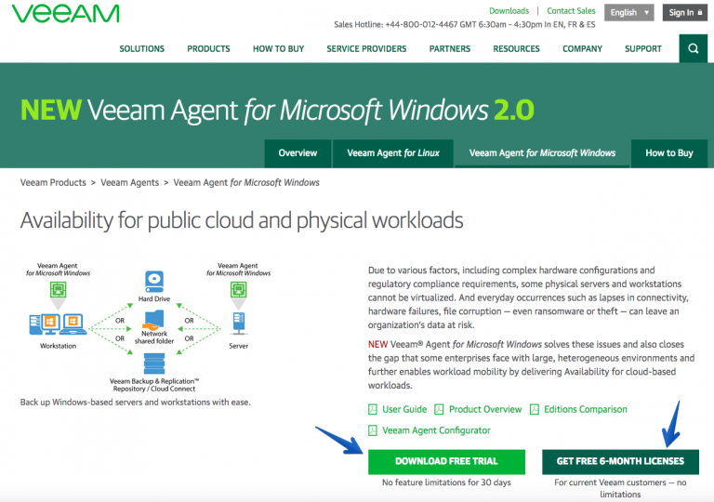Click the Sign In button
Image resolution: width=714 pixels, height=502 pixels.
685,12
